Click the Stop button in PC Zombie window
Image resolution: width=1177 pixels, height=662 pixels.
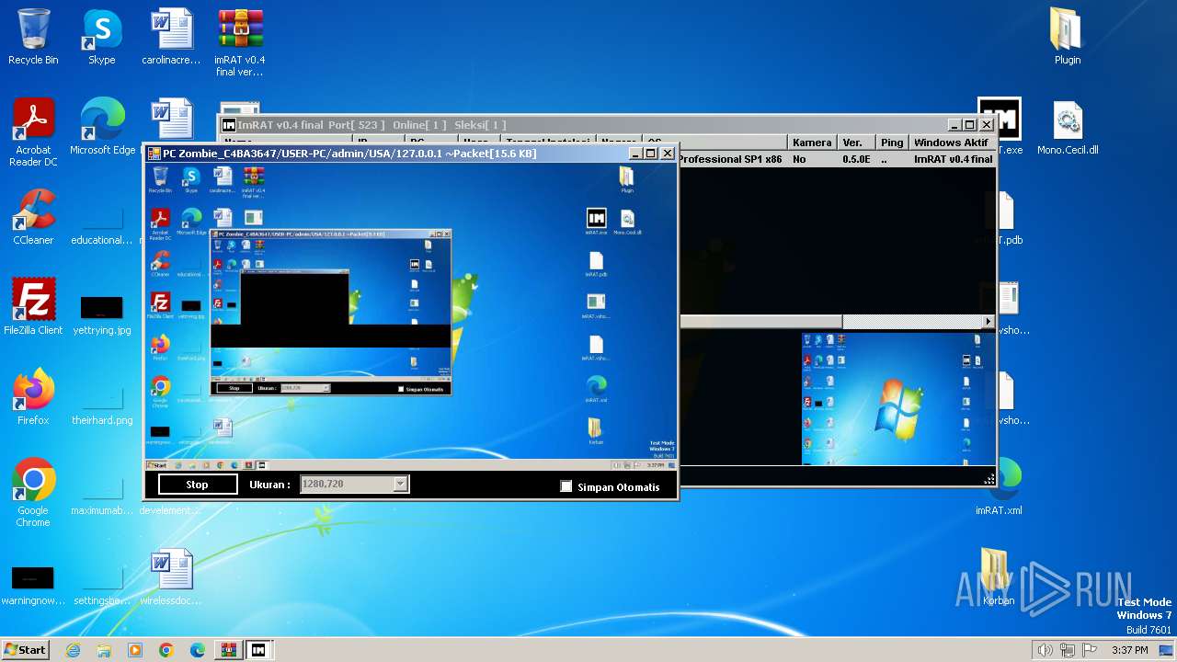pyautogui.click(x=198, y=485)
